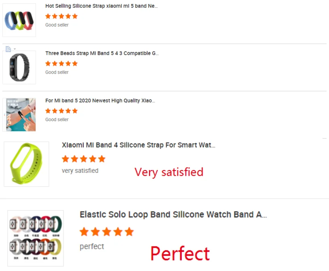Screen dimensions: 329x271
Task: Click the stars under For Mi band 5 2020
Action: tap(61, 111)
